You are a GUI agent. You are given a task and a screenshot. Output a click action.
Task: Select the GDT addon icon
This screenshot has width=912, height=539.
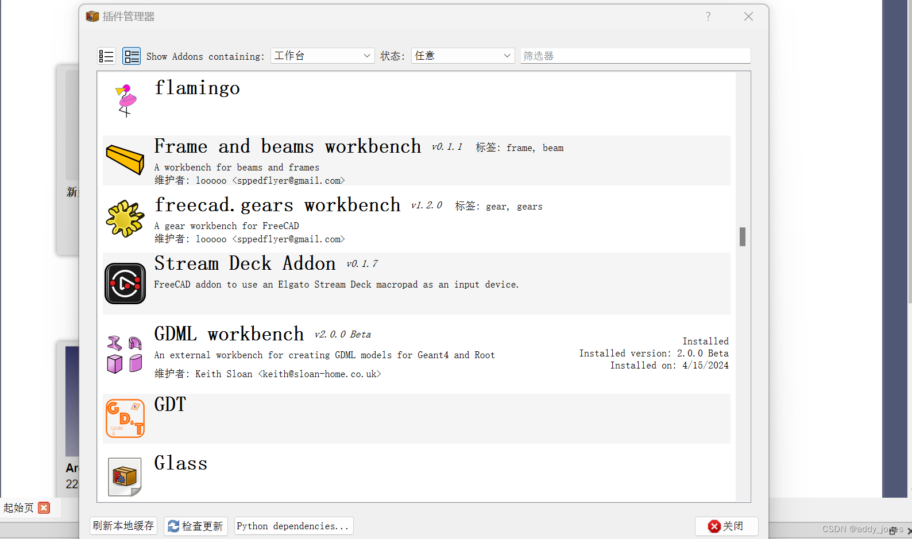coord(125,418)
